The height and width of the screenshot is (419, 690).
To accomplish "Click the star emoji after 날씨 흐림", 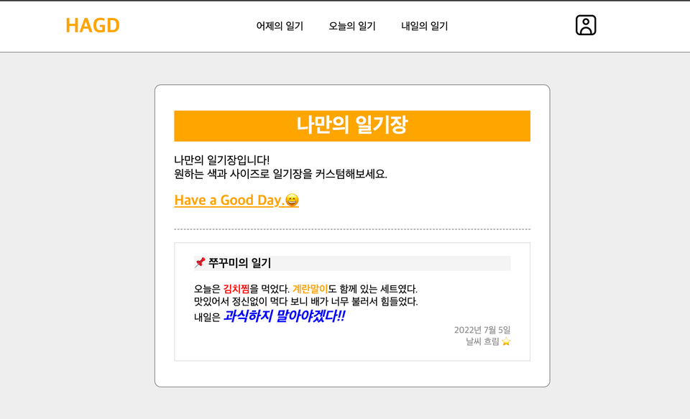I will click(x=506, y=341).
